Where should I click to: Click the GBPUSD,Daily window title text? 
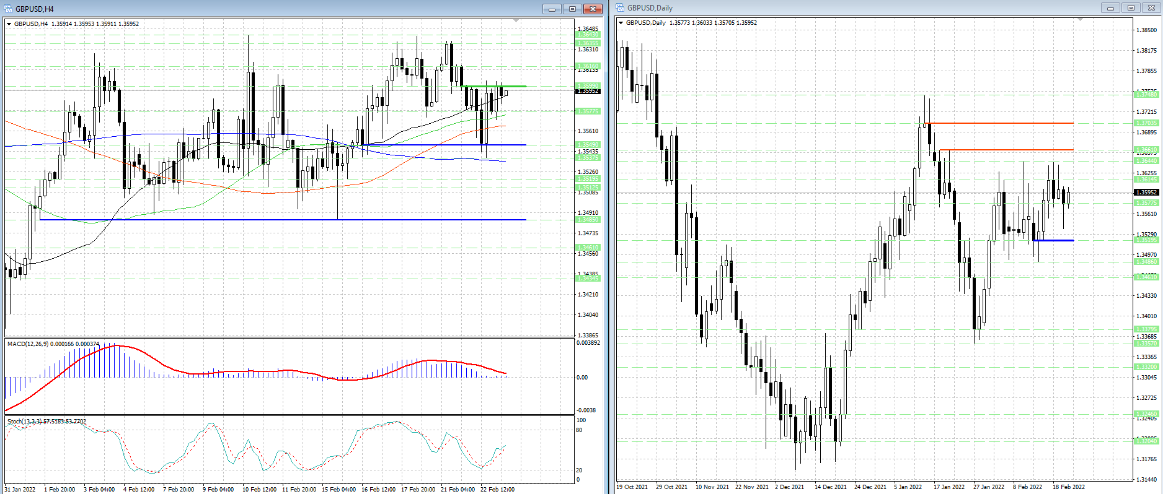click(650, 8)
